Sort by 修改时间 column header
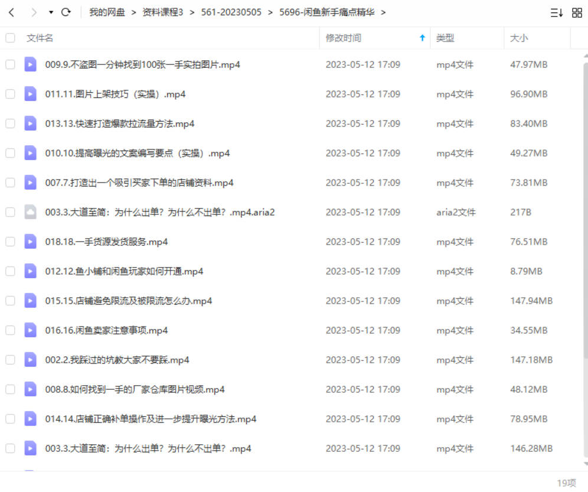Screen dimensions: 588x492 [x=343, y=38]
